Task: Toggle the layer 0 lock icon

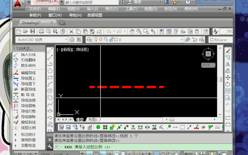Action: [111, 39]
